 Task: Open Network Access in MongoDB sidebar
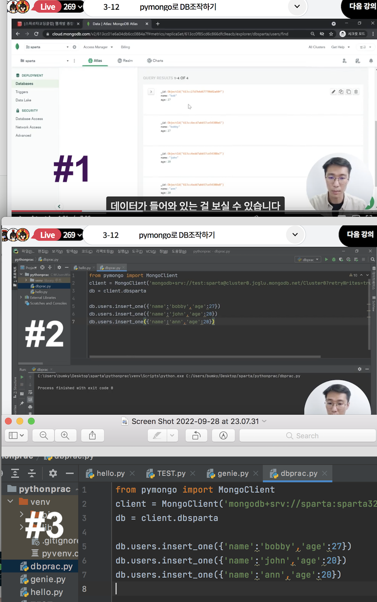click(28, 127)
